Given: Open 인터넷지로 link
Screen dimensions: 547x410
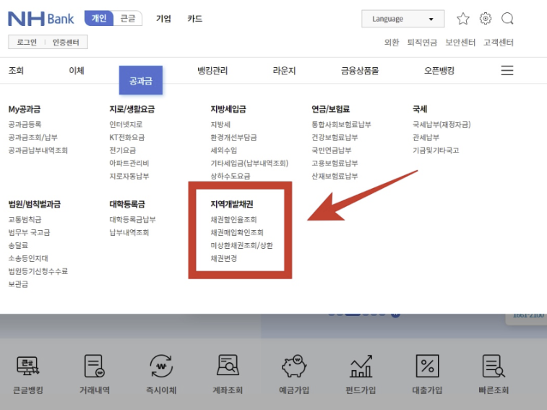Looking at the screenshot, I should [126, 124].
